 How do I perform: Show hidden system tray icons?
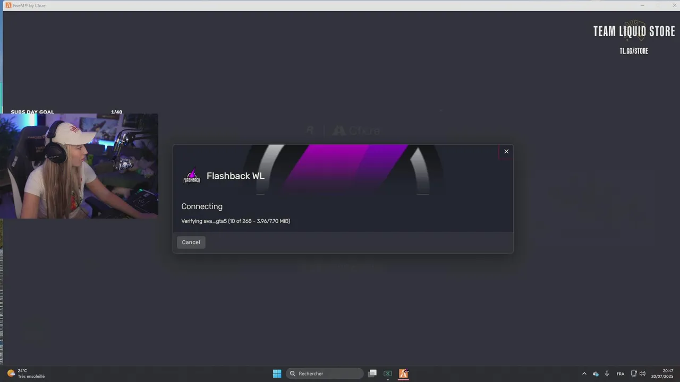584,374
